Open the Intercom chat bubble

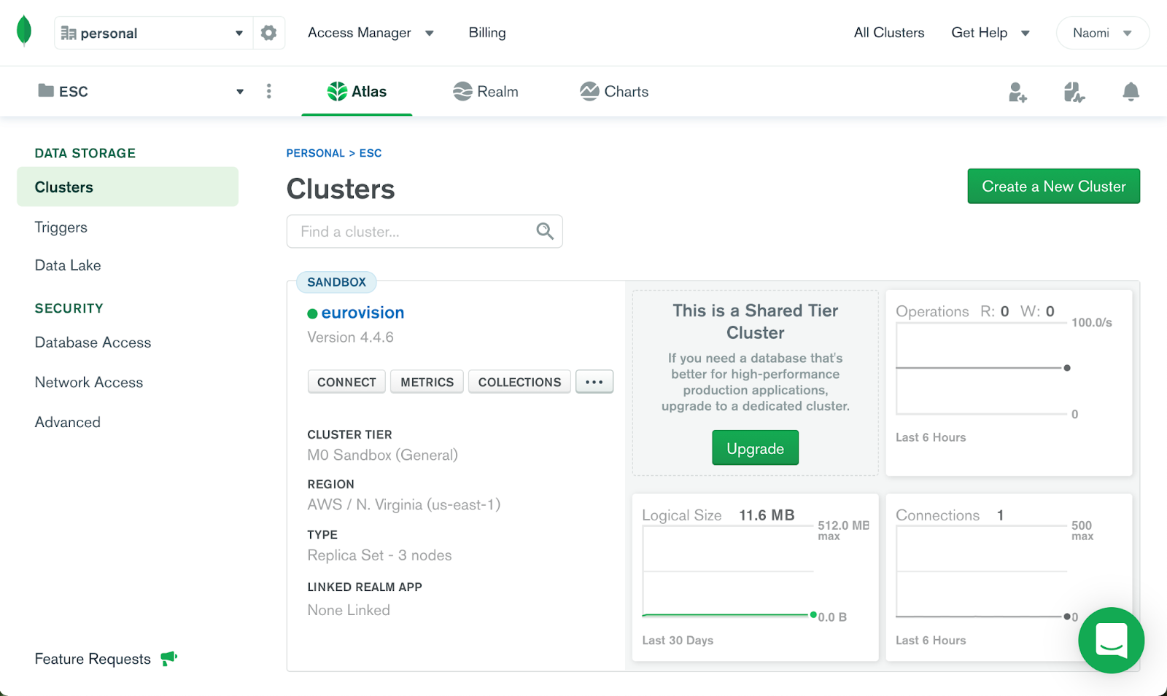click(1111, 640)
